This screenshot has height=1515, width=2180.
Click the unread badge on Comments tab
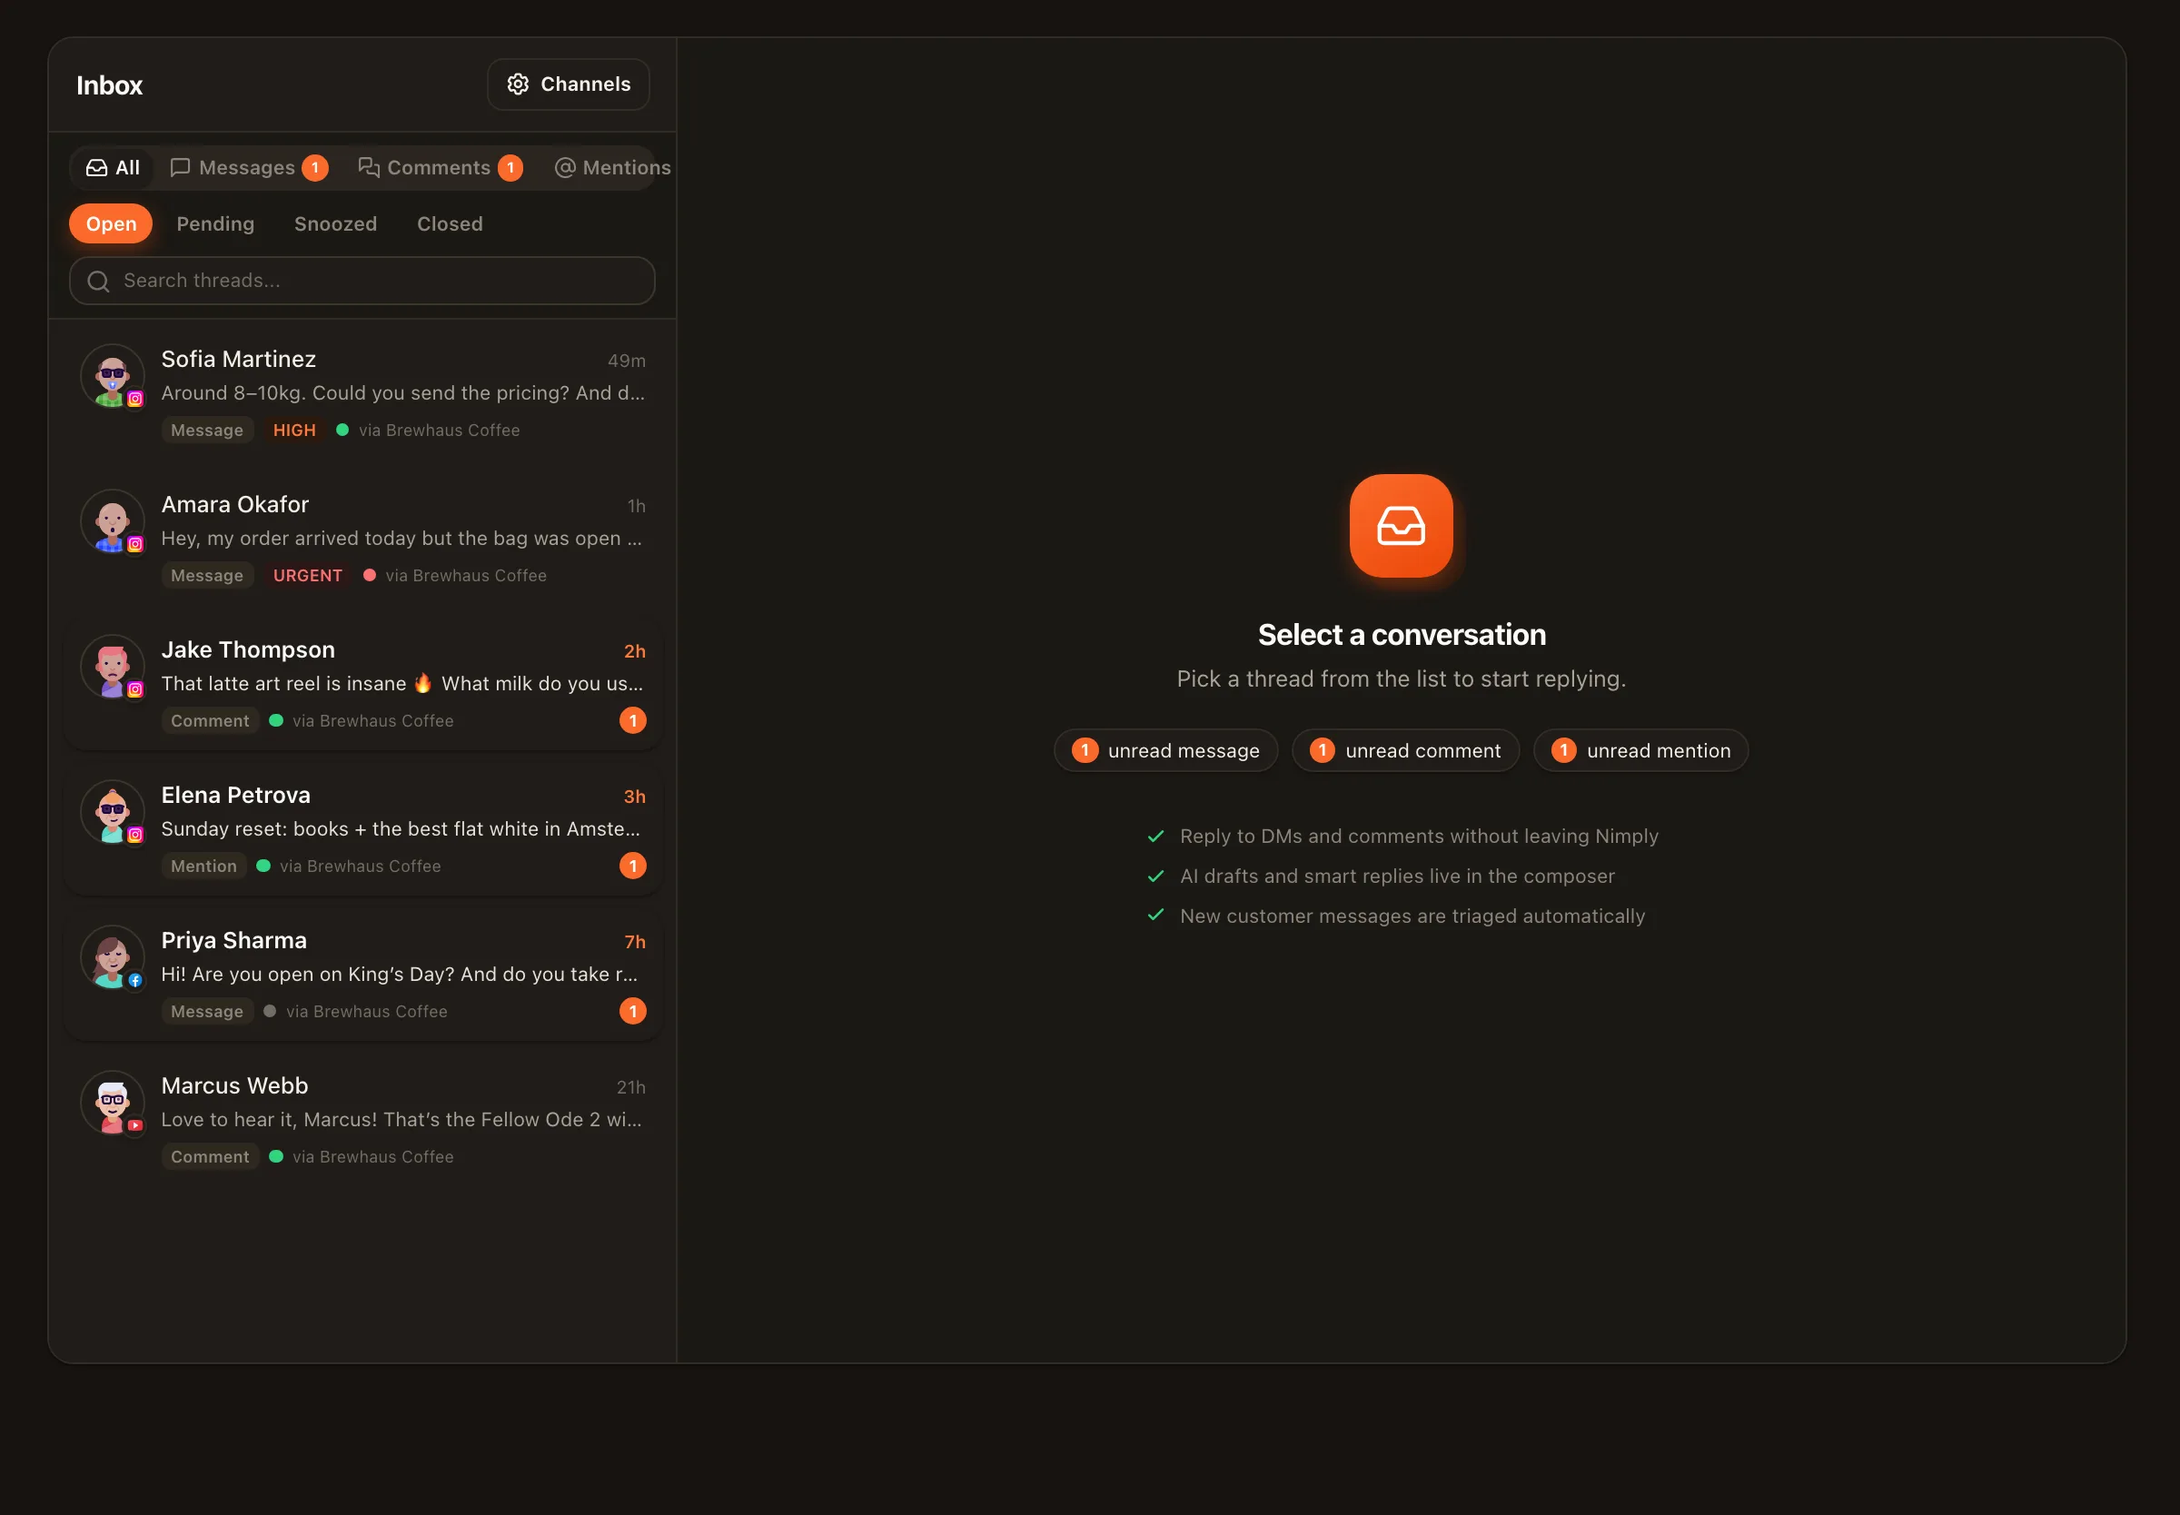510,168
